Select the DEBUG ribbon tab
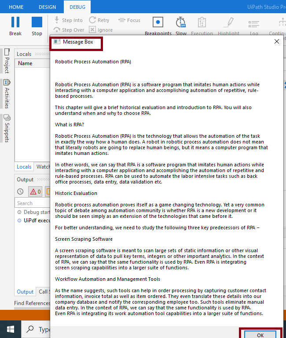The image size is (286, 338). pos(77,7)
